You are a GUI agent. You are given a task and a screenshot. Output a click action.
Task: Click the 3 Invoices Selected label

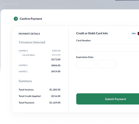click(x=32, y=42)
